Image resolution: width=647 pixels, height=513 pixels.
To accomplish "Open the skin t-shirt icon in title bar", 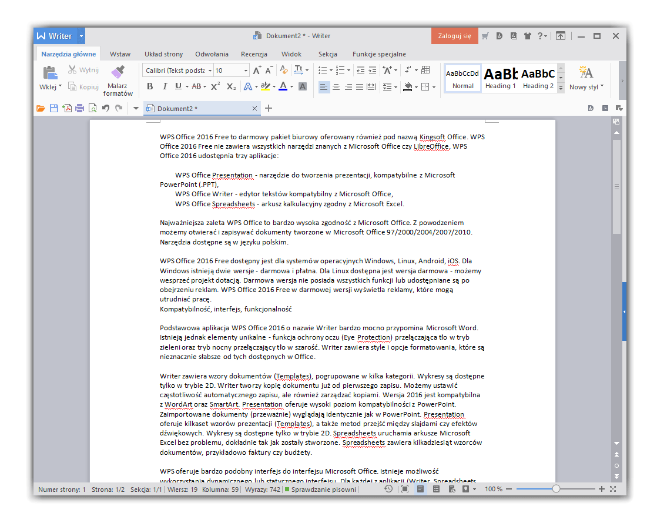I will pyautogui.click(x=527, y=36).
